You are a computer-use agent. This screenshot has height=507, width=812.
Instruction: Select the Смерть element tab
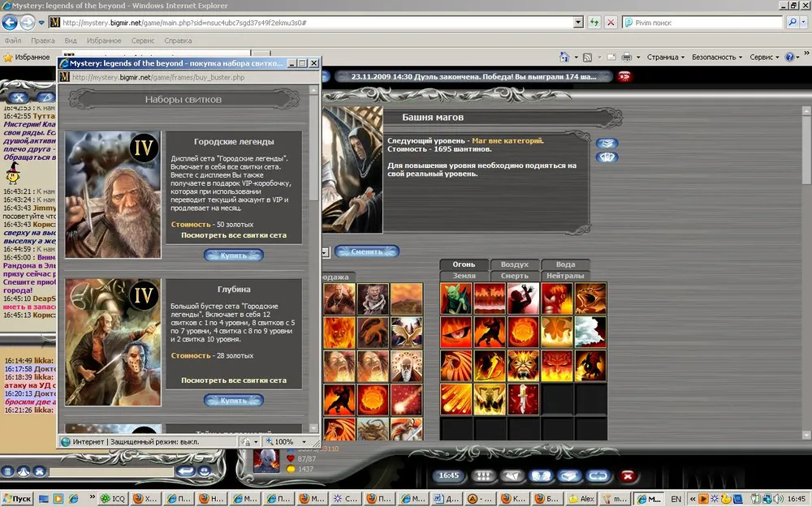point(514,276)
